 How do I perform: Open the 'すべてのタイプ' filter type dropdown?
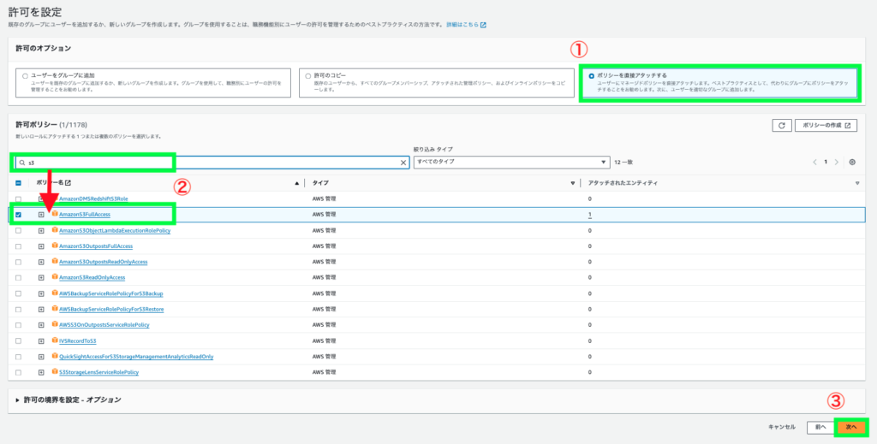pos(510,162)
